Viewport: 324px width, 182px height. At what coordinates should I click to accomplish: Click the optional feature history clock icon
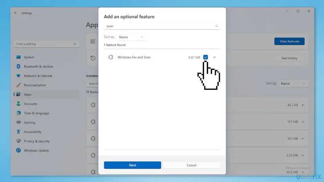(93, 58)
